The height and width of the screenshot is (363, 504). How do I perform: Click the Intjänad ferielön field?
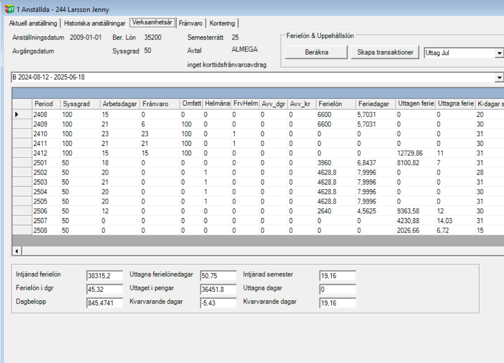coord(105,276)
